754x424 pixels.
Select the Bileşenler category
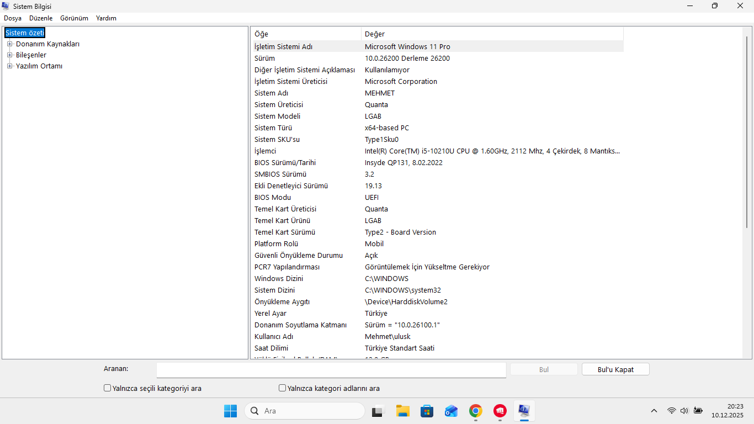point(31,55)
